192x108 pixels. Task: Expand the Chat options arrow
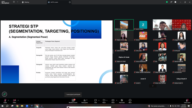pos(99,100)
